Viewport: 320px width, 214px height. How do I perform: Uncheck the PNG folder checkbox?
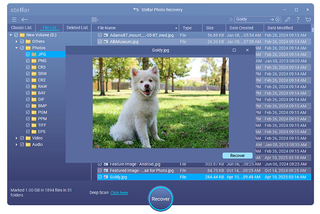point(28,61)
